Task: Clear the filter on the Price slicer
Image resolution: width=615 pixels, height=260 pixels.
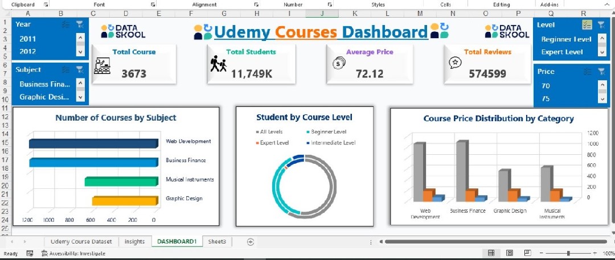Action: (x=601, y=71)
